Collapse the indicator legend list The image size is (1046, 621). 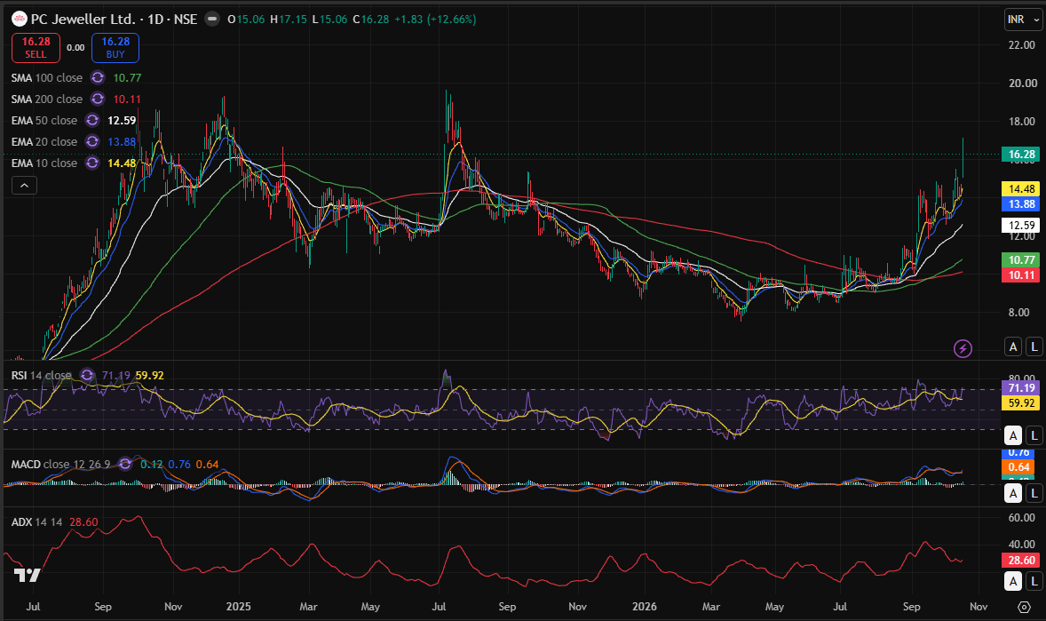[24, 186]
